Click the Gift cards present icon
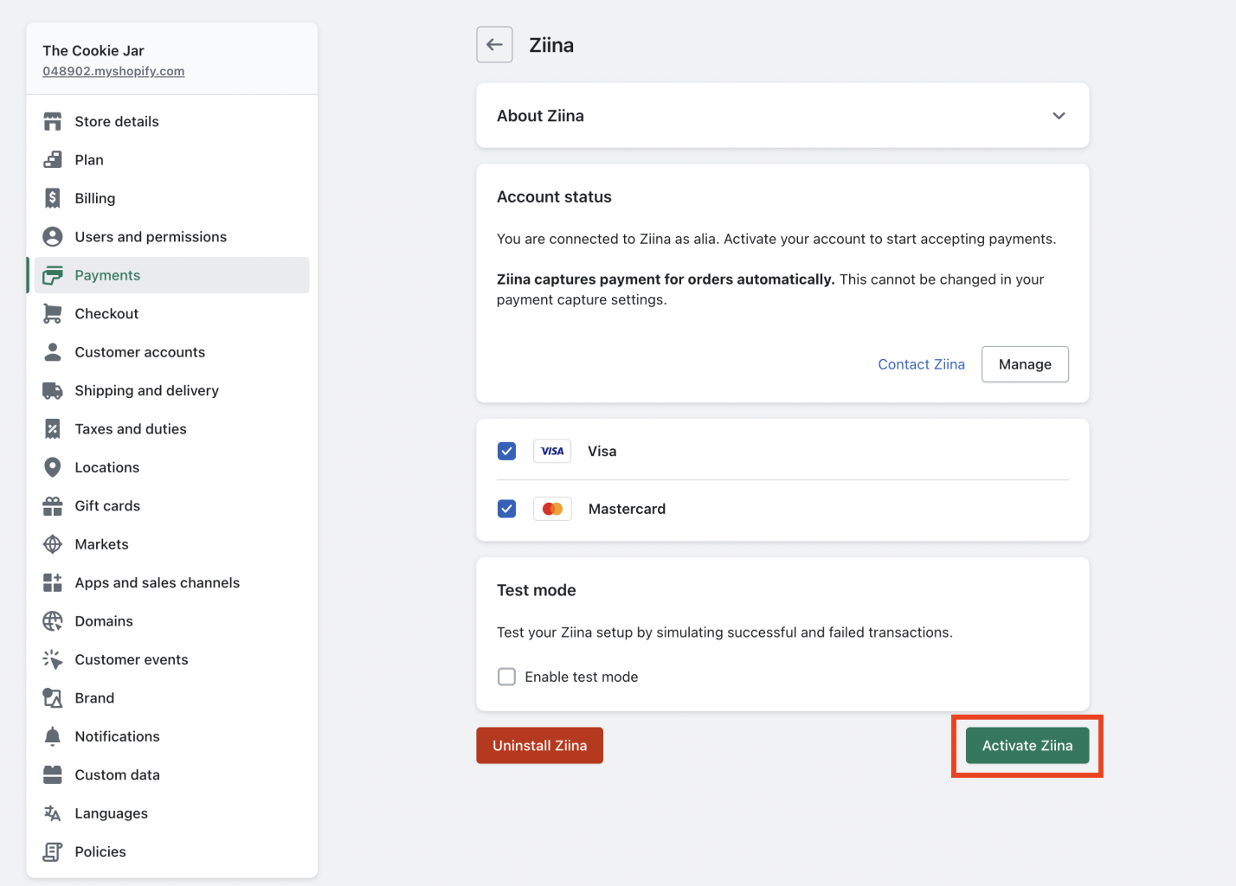The width and height of the screenshot is (1236, 886). pos(53,506)
